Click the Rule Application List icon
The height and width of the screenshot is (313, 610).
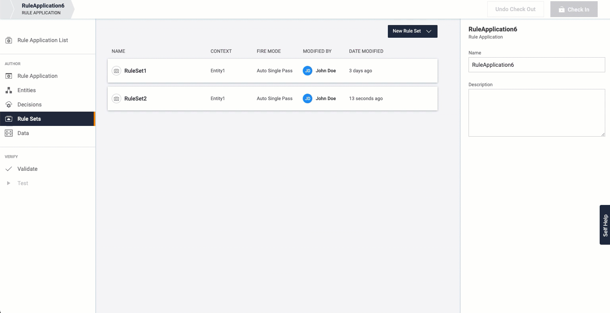click(x=9, y=40)
